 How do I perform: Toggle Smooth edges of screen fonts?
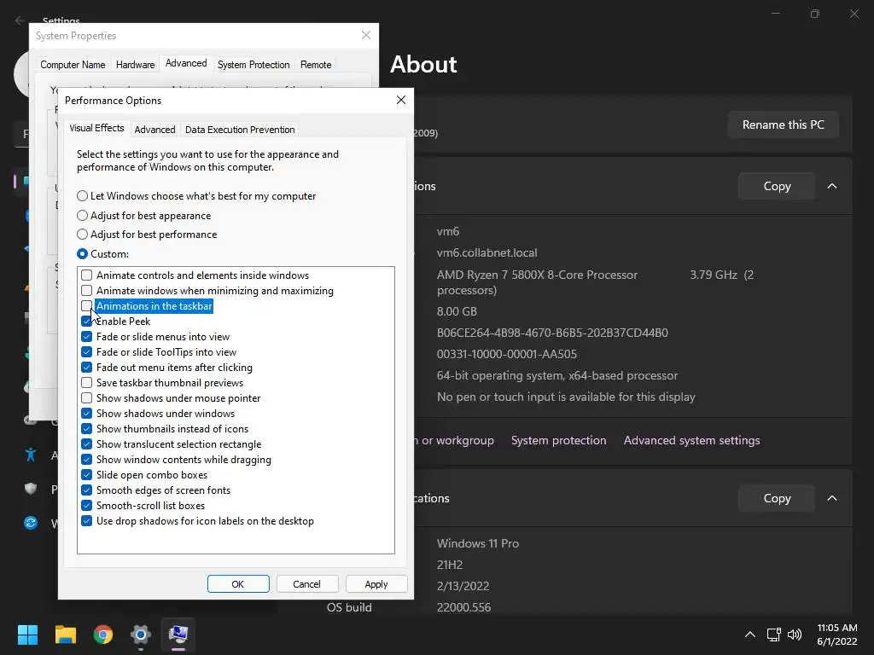click(86, 490)
